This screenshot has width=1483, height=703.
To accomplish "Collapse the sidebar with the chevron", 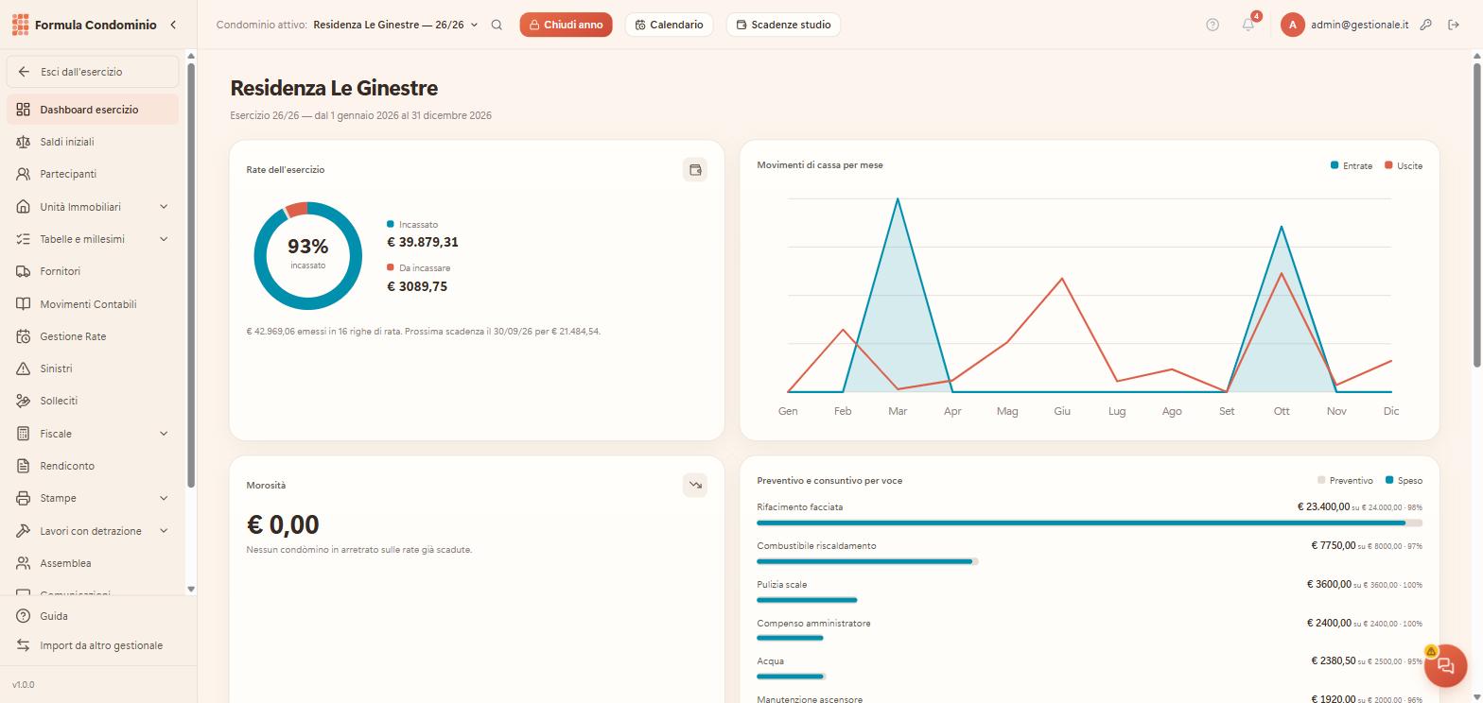I will click(x=173, y=25).
